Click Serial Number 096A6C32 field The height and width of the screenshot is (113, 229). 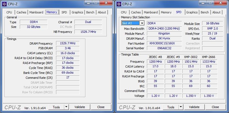(x=164, y=48)
